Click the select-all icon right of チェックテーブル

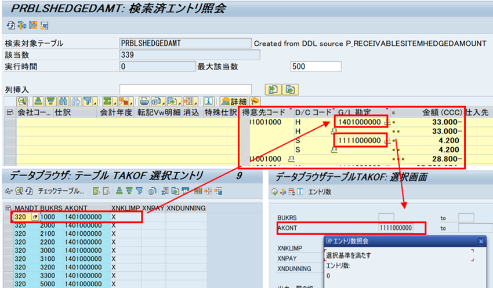click(96, 191)
